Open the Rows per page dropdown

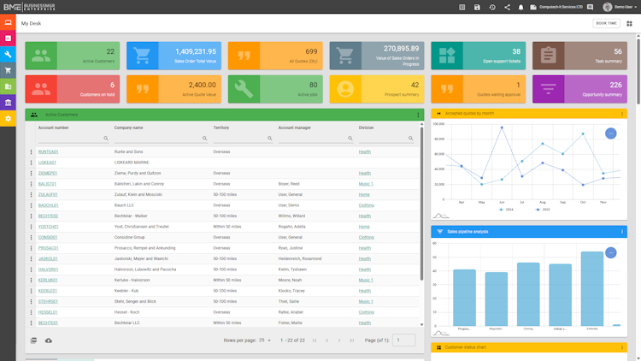(265, 340)
